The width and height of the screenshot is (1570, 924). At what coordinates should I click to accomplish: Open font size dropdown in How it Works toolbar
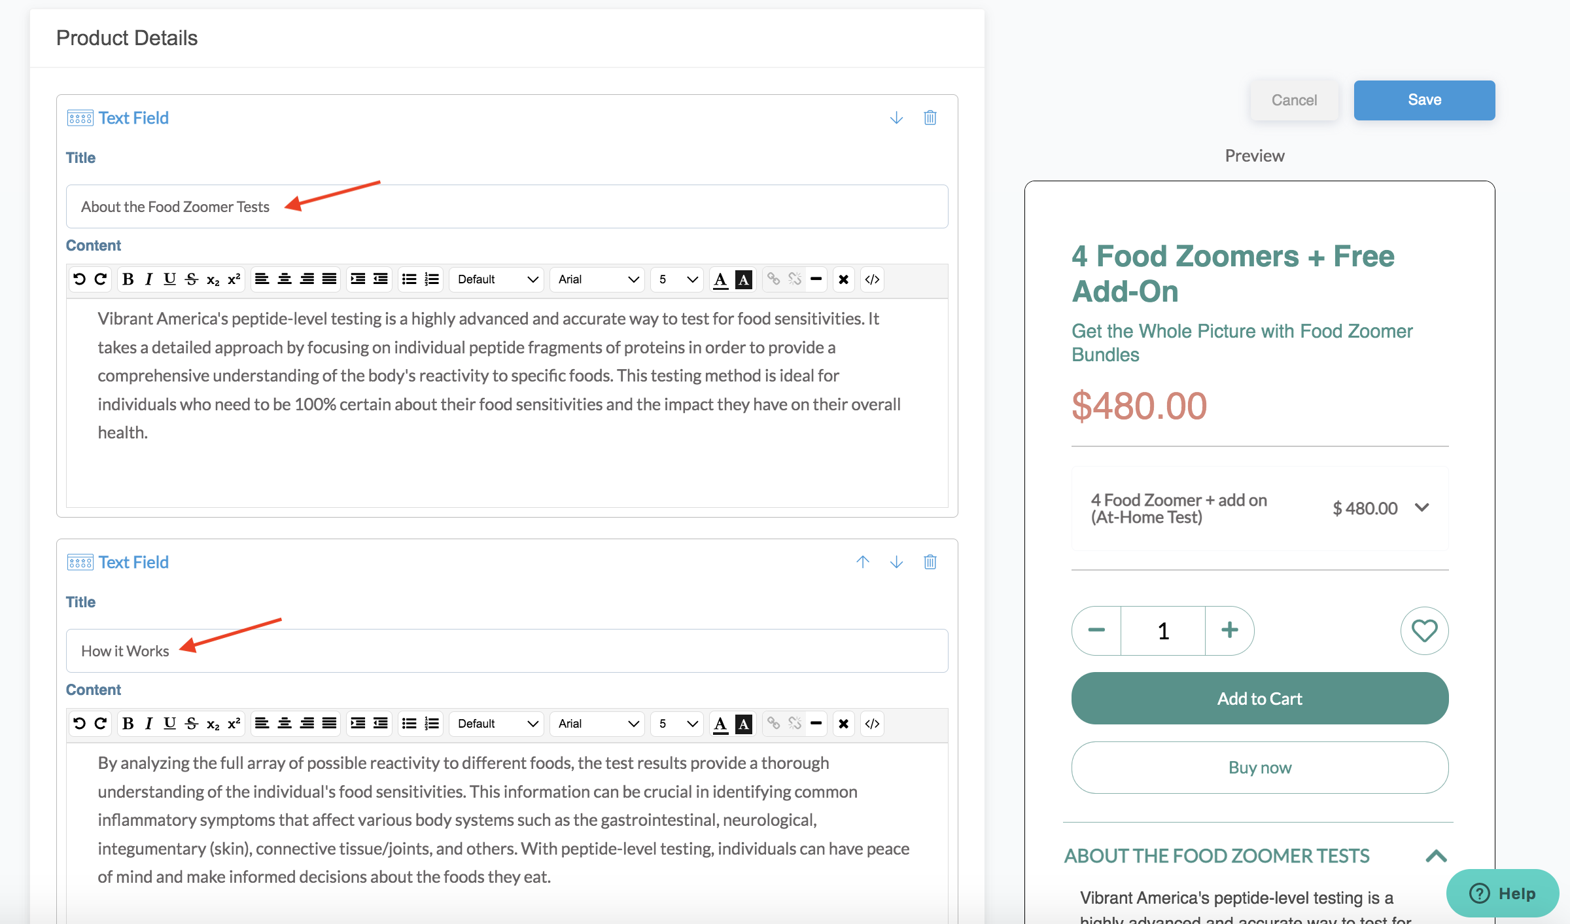point(677,724)
